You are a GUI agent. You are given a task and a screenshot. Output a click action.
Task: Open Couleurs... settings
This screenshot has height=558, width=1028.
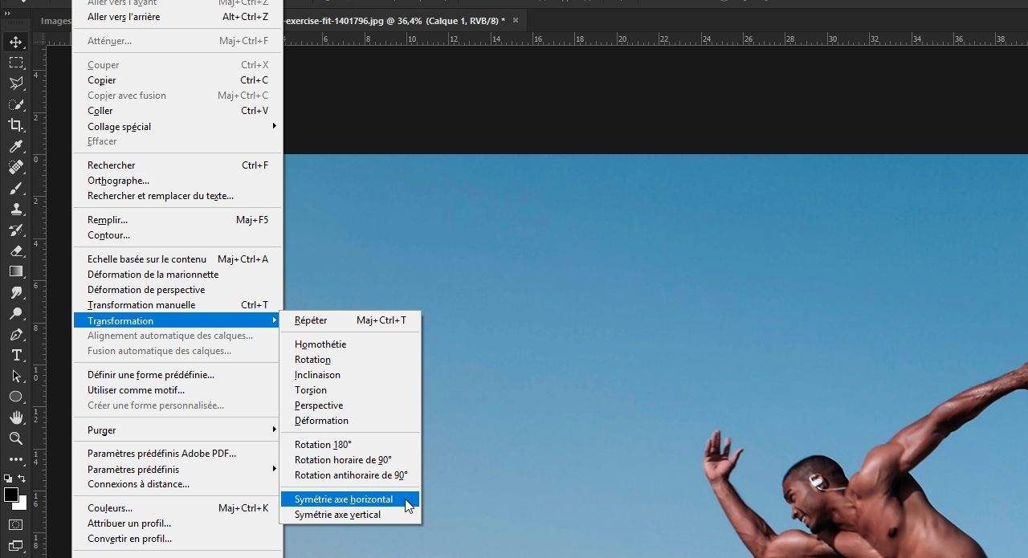[x=177, y=508]
